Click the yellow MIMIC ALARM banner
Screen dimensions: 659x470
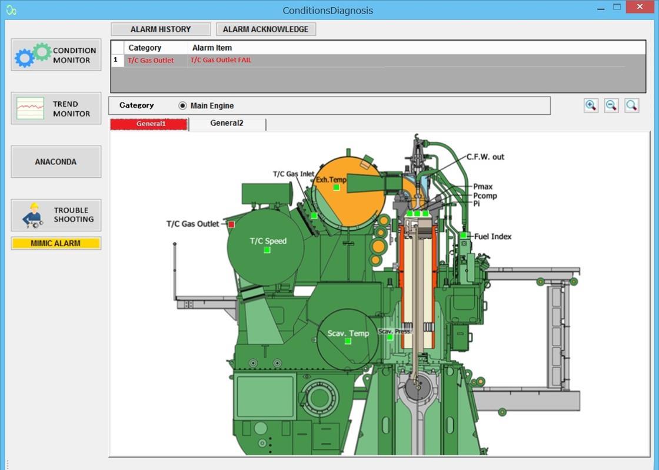(56, 243)
